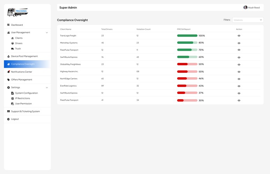This screenshot has width=270, height=174.
Task: Click the 43% EverRide progress bar
Action: click(x=187, y=86)
